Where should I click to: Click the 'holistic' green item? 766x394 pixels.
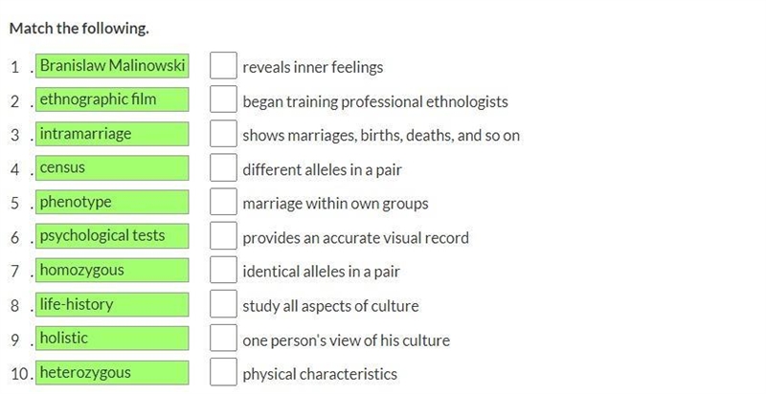tap(112, 338)
